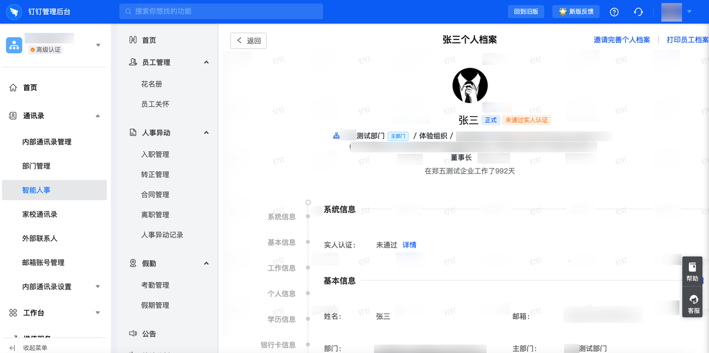
Task: Click the headset customer support icon
Action: pyautogui.click(x=638, y=12)
